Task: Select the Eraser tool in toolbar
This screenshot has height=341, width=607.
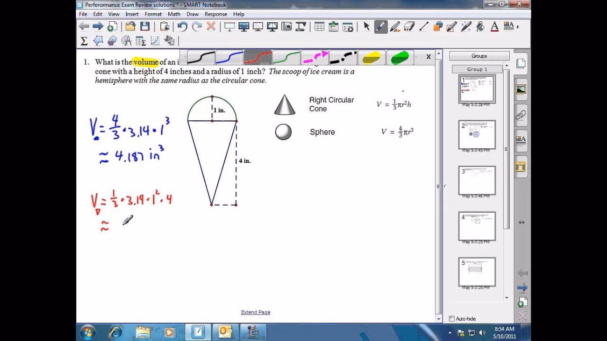Action: click(x=409, y=27)
